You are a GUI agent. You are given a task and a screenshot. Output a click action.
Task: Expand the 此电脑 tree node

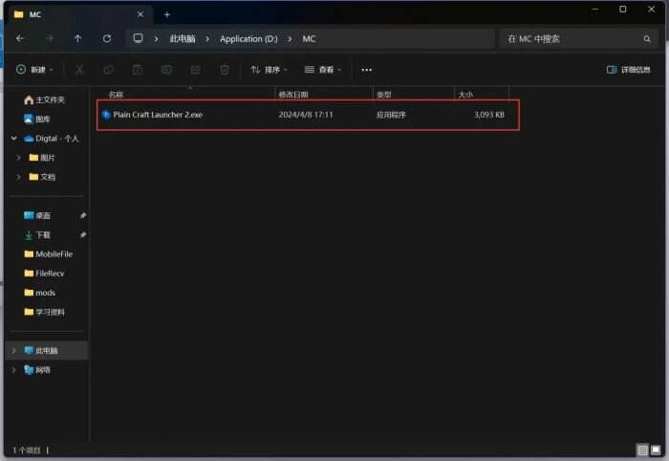tap(14, 350)
